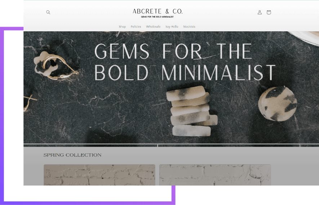Click the gold hoop flower earring in banner

55,65
